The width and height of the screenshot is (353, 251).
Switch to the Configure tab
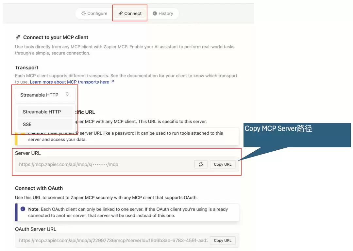pyautogui.click(x=94, y=13)
